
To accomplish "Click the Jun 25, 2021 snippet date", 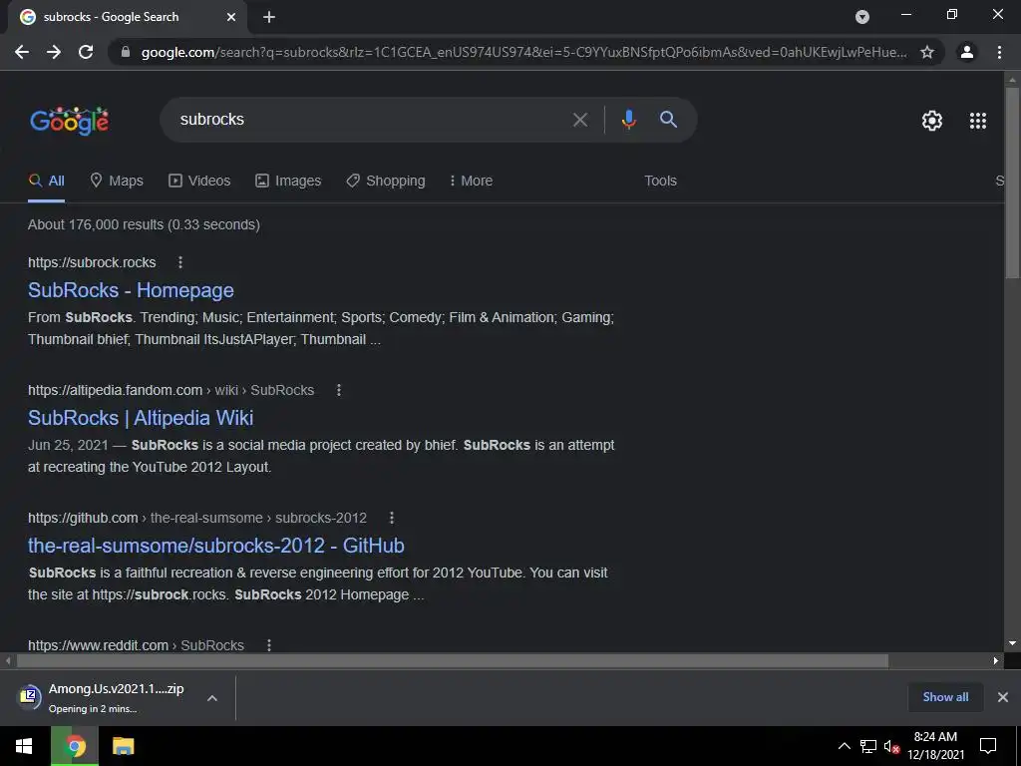I will (x=68, y=446).
